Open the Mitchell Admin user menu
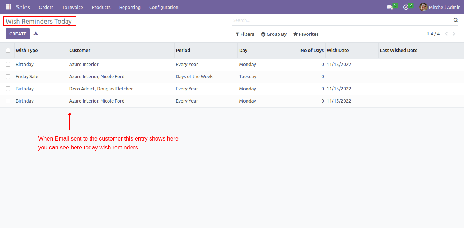464x228 pixels. [440, 7]
